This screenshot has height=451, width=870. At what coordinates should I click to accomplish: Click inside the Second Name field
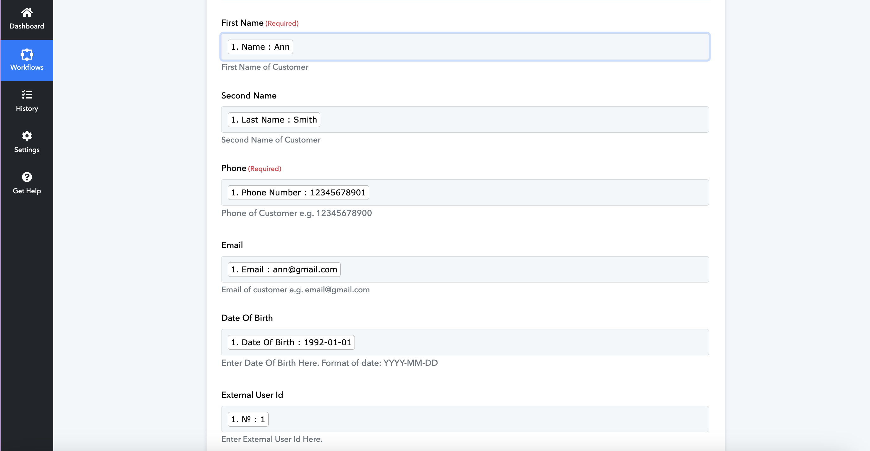[513, 119]
